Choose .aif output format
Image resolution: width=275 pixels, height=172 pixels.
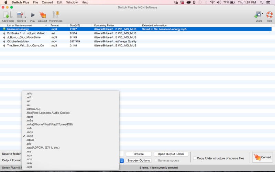(70, 101)
